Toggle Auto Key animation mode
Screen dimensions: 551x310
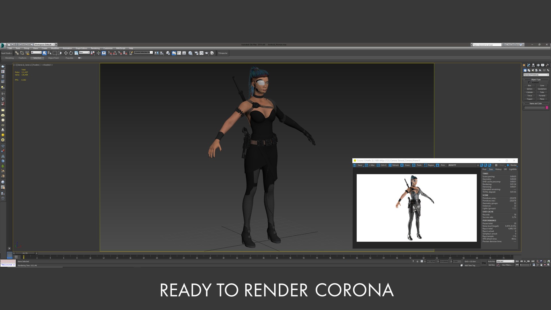(492, 261)
